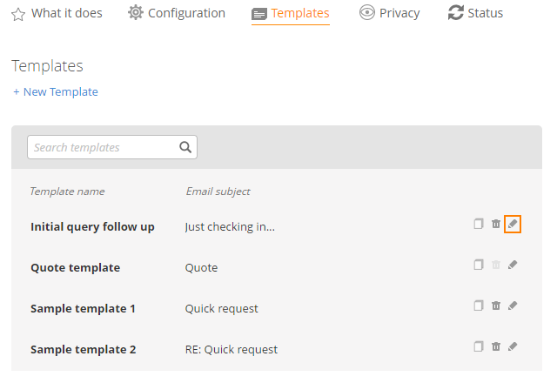Select the Sample template 2 name
The image size is (557, 383).
click(x=84, y=350)
